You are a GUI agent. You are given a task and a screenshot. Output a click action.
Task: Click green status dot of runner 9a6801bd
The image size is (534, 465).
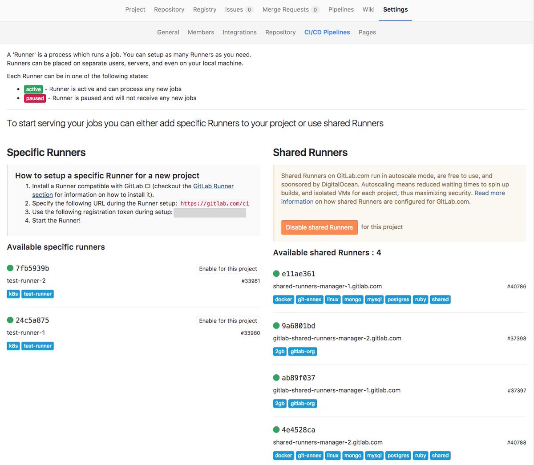[276, 326]
